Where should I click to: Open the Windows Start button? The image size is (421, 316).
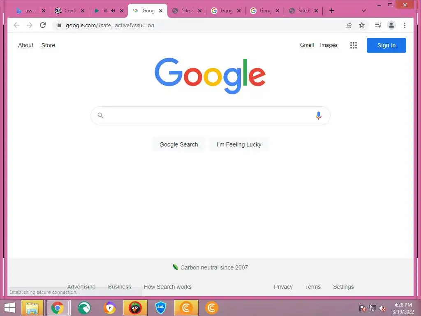click(x=10, y=308)
